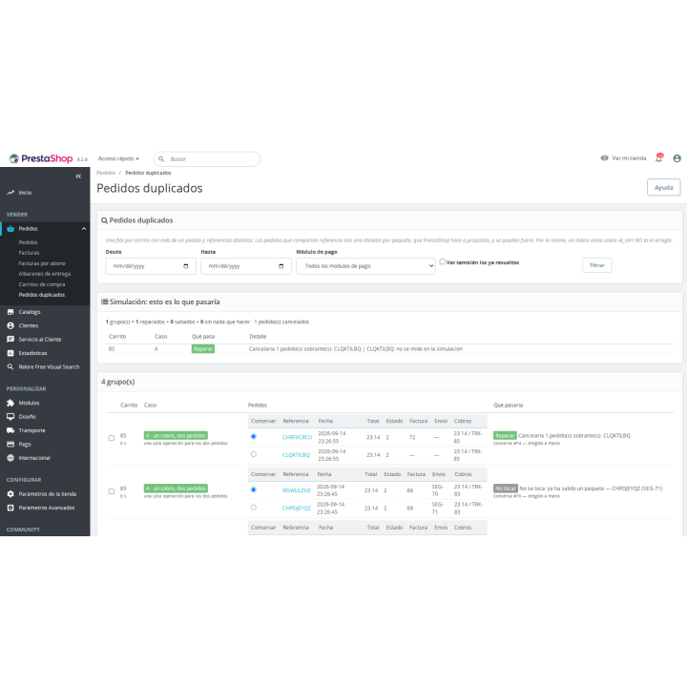Click the Parámetros Avanzados gear icon
Image resolution: width=687 pixels, height=687 pixels.
(x=10, y=508)
